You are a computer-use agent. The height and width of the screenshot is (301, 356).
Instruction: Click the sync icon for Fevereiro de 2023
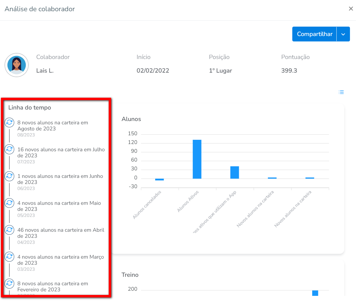(x=9, y=283)
